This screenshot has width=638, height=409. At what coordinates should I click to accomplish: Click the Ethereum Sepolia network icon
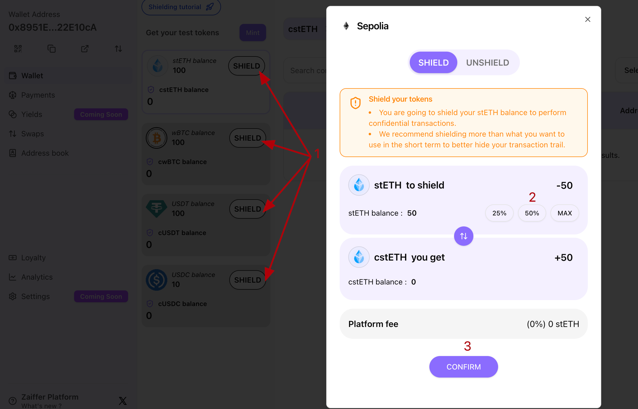(346, 26)
